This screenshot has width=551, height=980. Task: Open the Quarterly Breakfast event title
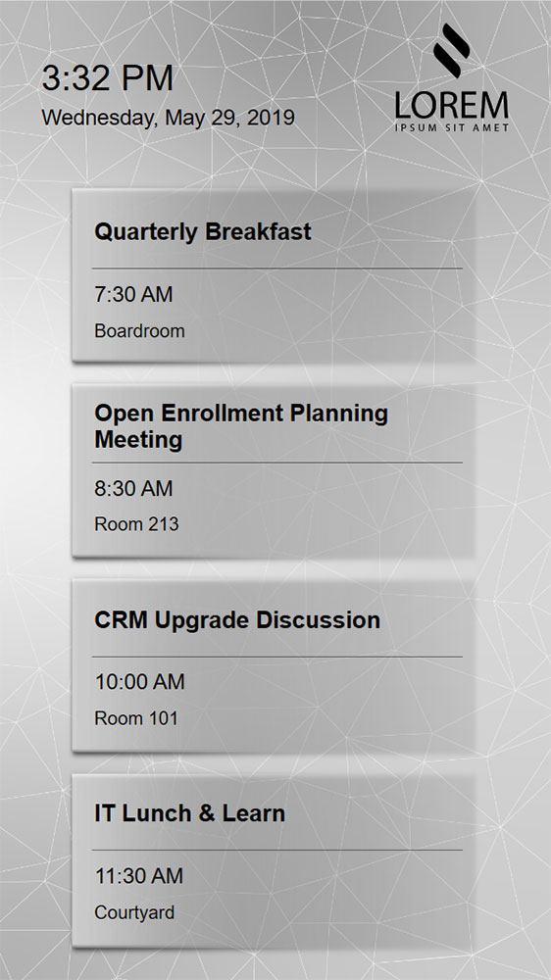(203, 232)
